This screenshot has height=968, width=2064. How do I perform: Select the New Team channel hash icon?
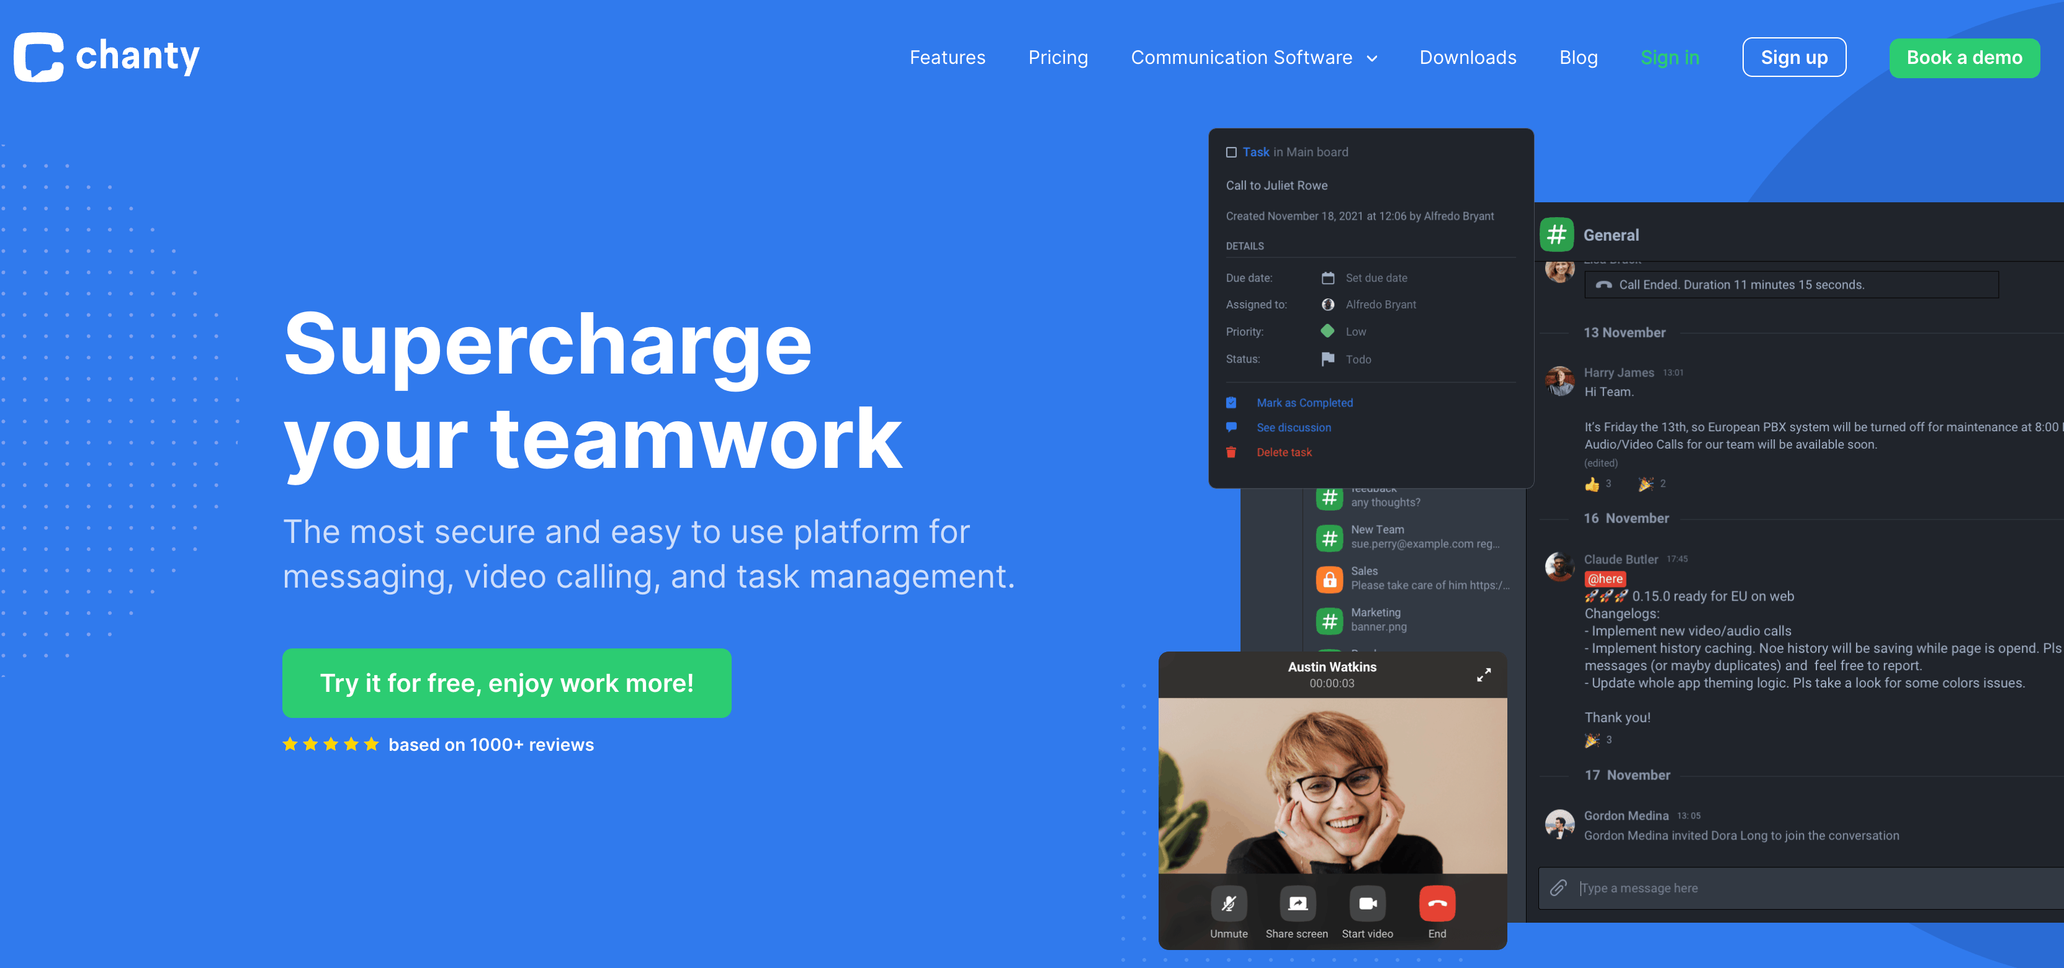click(1329, 538)
